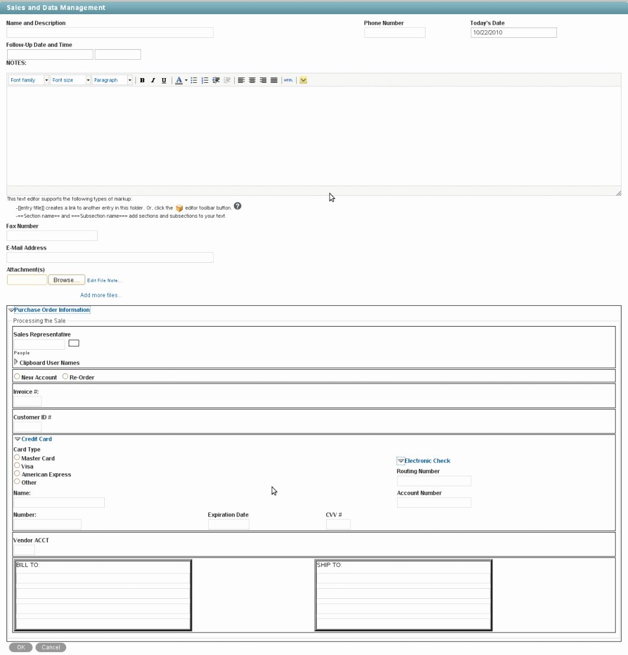628x655 pixels.
Task: Click the Expiration Date field
Action: point(228,524)
